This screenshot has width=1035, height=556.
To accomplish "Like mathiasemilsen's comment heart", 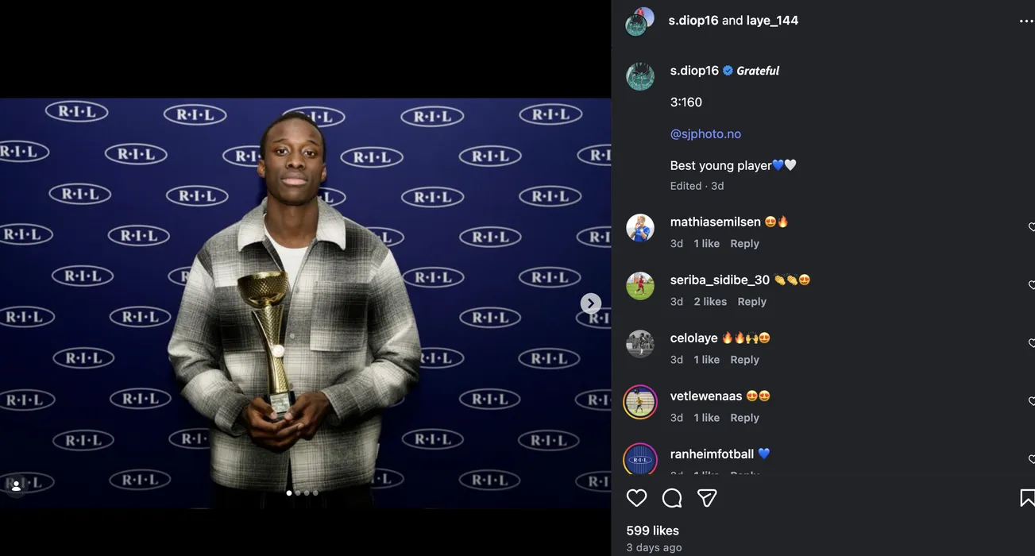I will (1031, 228).
